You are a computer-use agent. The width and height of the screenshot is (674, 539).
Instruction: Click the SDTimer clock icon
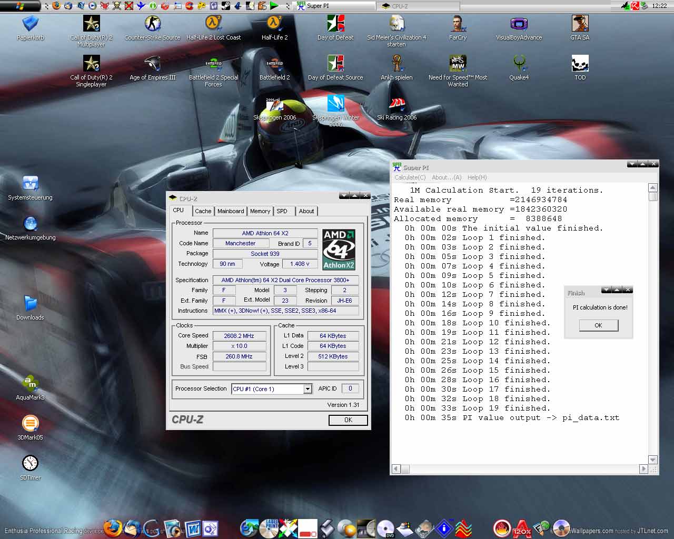(30, 463)
